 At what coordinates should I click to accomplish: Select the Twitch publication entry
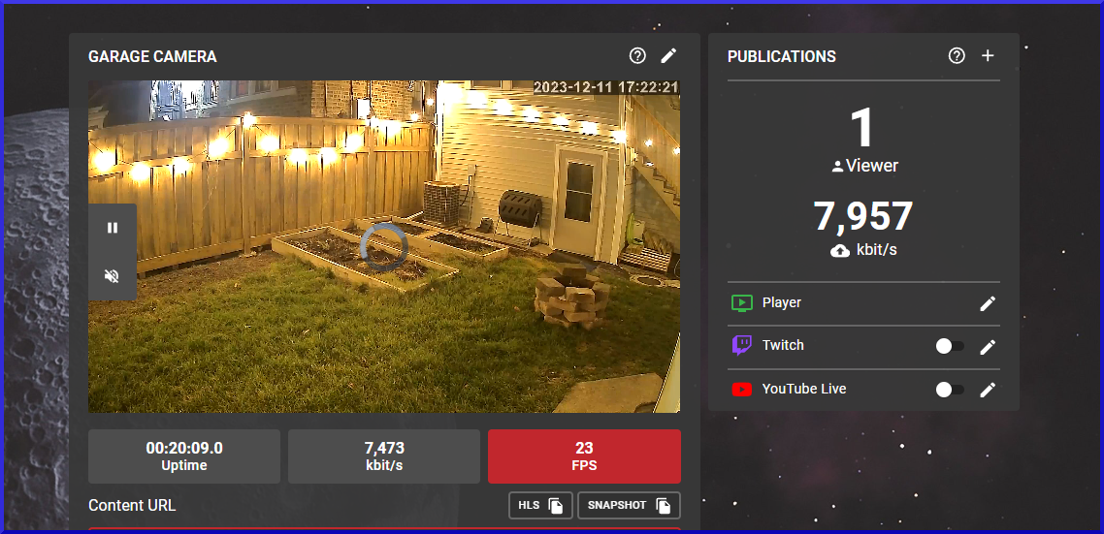pos(783,346)
